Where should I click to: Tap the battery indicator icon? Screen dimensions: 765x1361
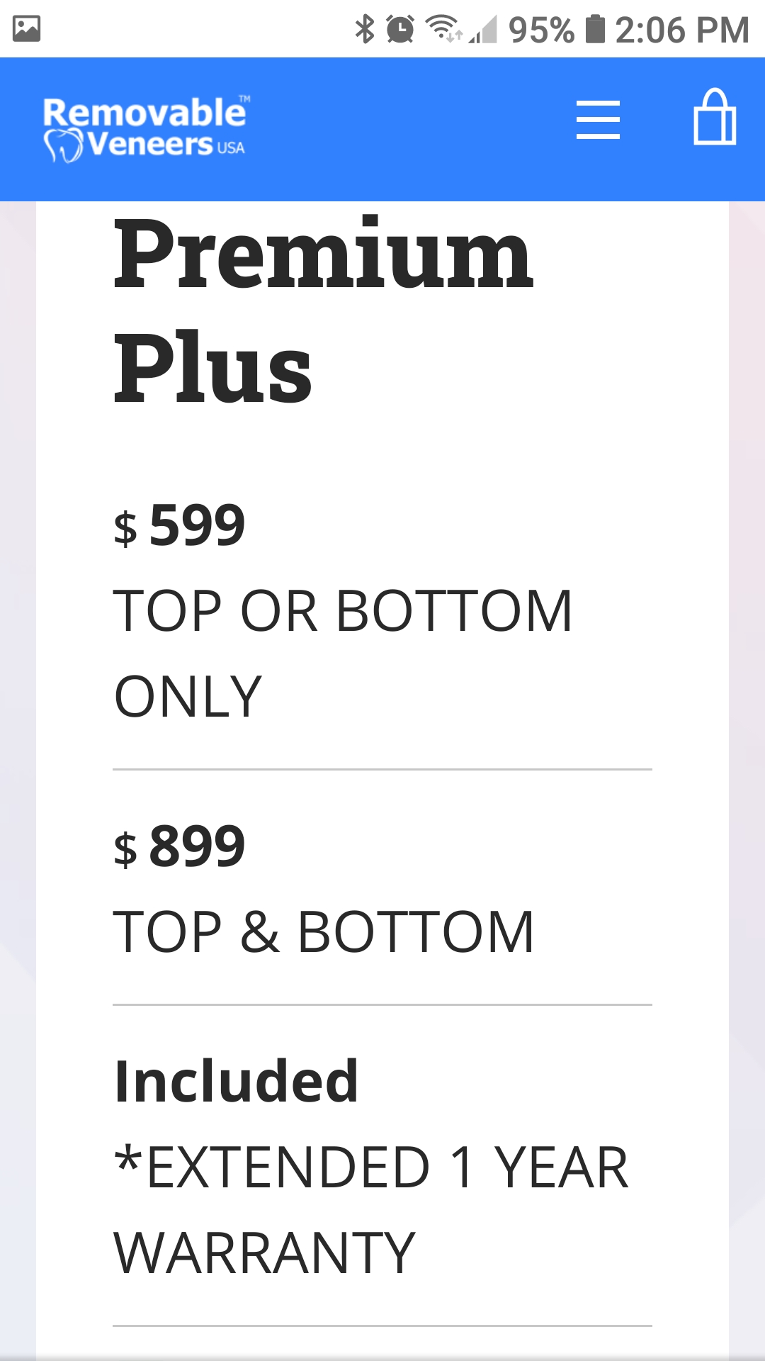point(596,29)
